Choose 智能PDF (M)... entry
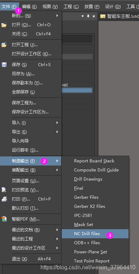Viewport: 139px width, 274px height. click(x=31, y=219)
